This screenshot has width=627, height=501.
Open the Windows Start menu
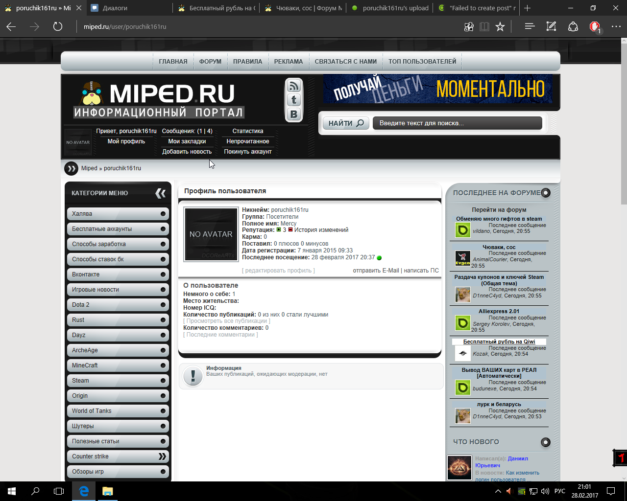(x=12, y=491)
